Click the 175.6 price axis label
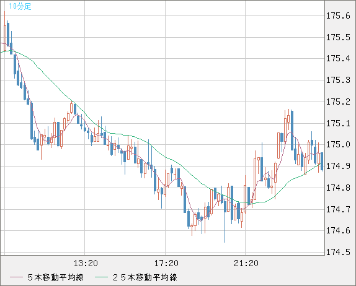 pyautogui.click(x=338, y=16)
